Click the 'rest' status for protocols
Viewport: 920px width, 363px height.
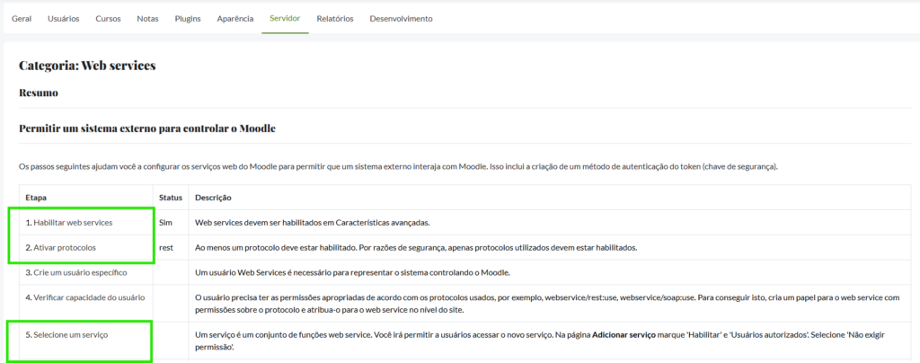point(165,247)
